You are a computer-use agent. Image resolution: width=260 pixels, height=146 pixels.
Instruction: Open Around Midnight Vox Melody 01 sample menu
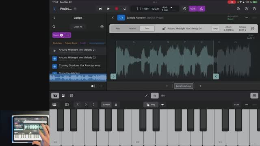[x=186, y=28]
